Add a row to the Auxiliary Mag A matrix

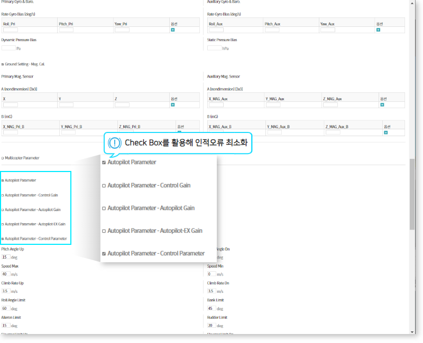(382, 104)
